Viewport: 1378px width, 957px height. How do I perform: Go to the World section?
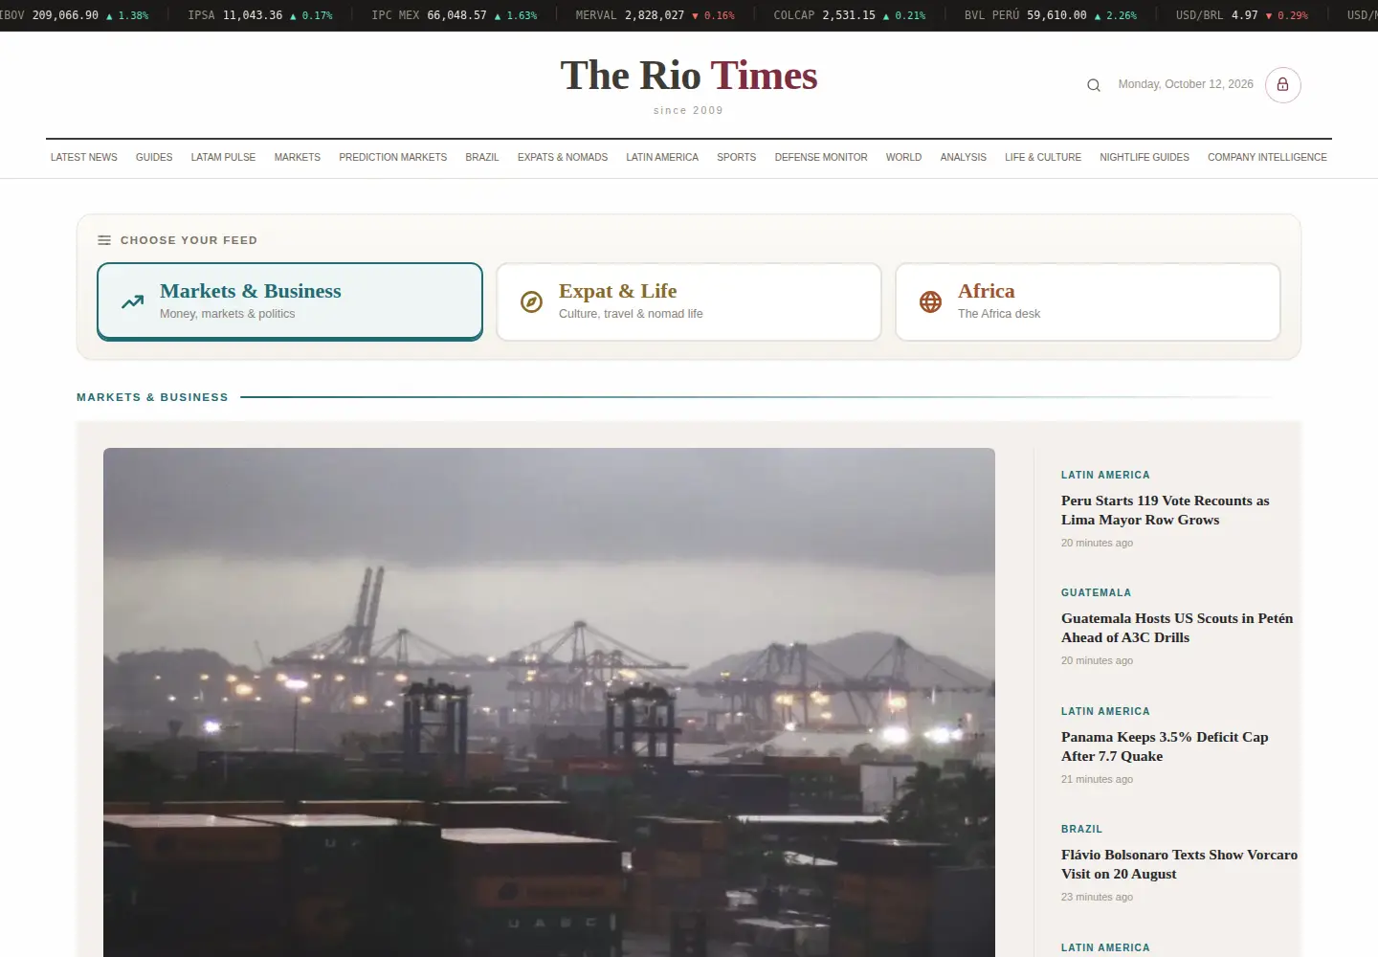[x=903, y=157]
